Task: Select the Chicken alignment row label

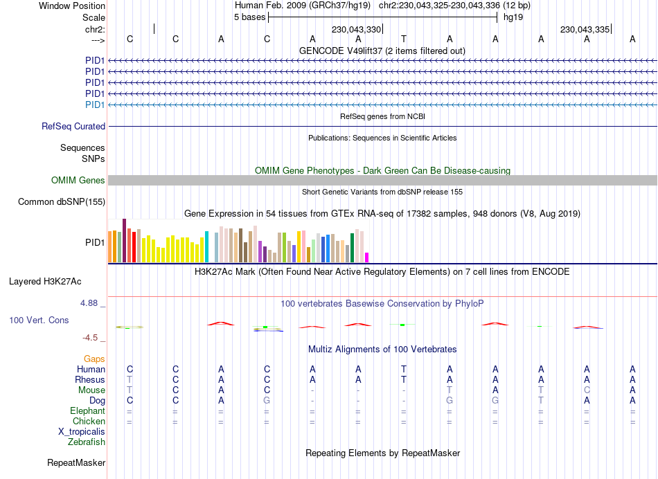Action: pyautogui.click(x=89, y=421)
